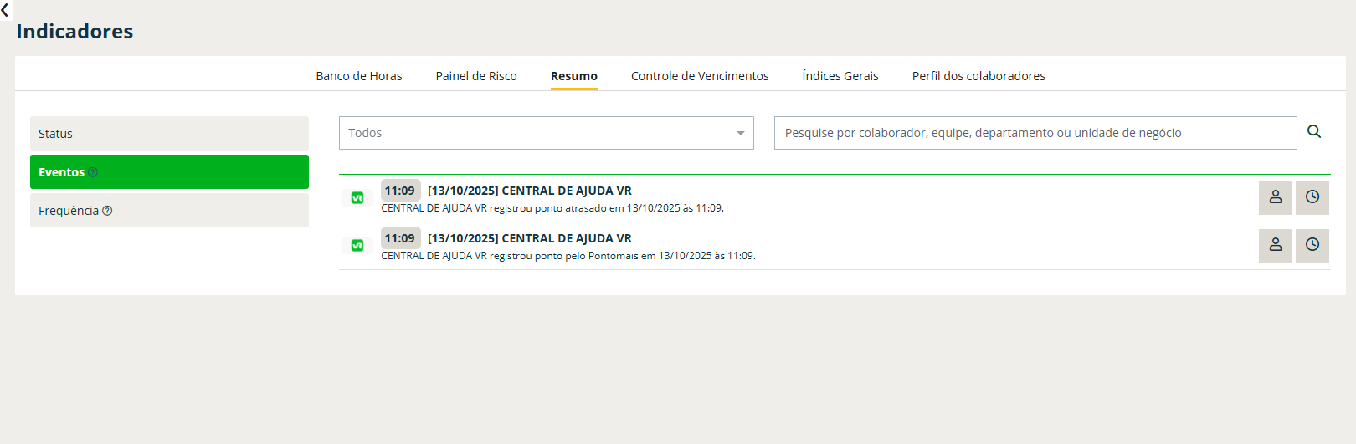Select the Índices Gerais tab
This screenshot has height=444, width=1356.
click(840, 76)
